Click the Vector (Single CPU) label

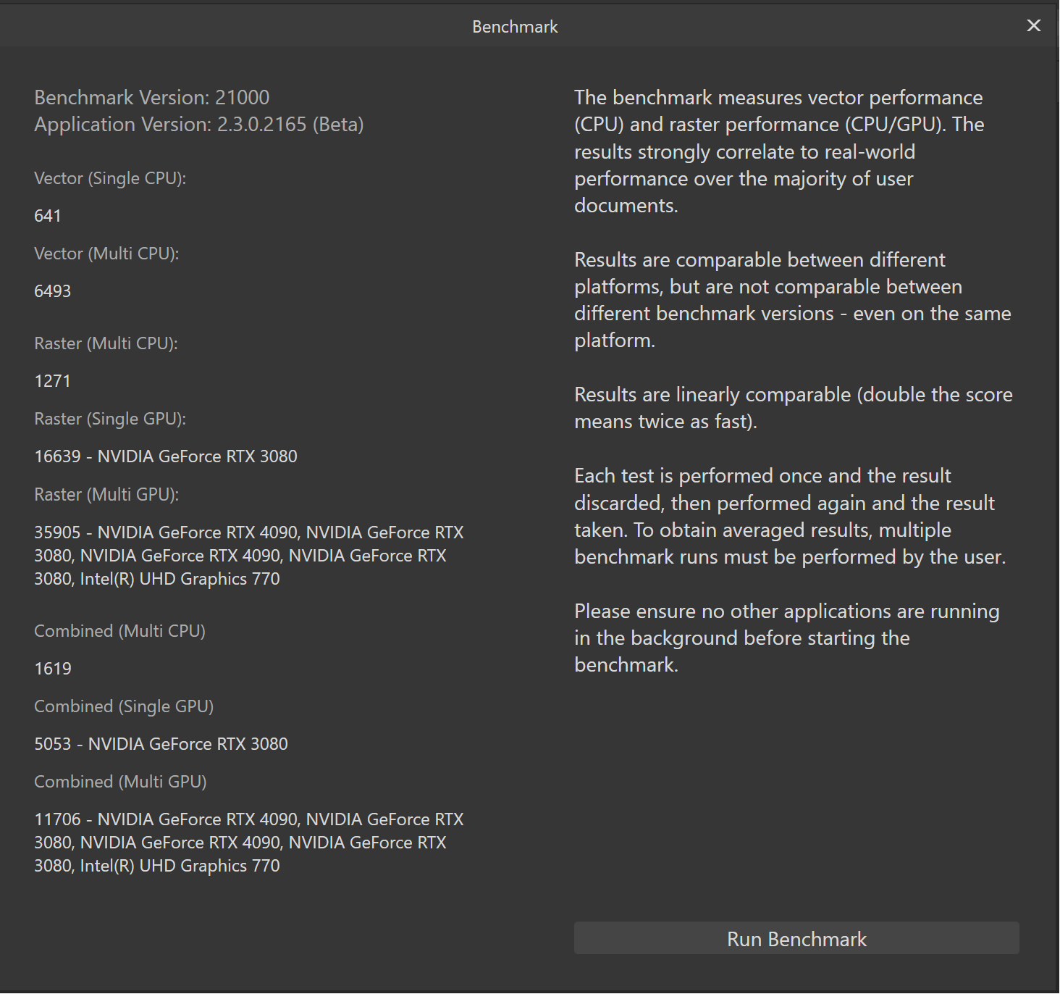[x=110, y=178]
